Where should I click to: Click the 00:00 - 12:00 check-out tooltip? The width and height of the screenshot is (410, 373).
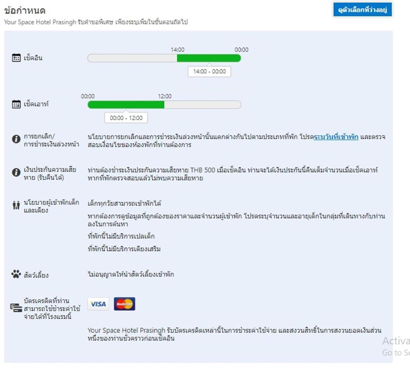pyautogui.click(x=126, y=118)
